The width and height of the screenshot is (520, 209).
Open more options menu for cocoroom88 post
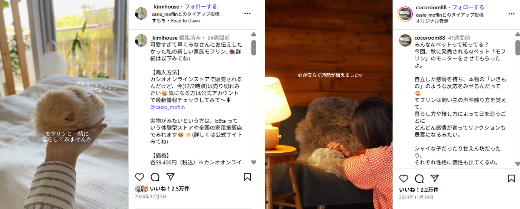click(x=511, y=14)
